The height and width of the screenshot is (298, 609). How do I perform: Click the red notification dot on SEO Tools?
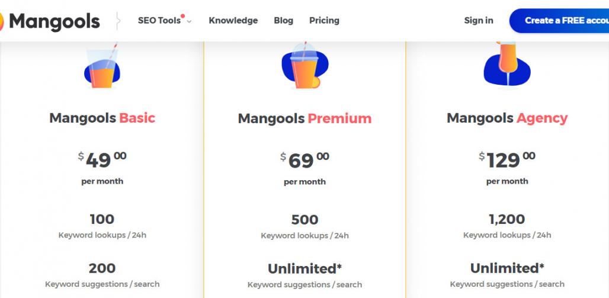pos(183,16)
